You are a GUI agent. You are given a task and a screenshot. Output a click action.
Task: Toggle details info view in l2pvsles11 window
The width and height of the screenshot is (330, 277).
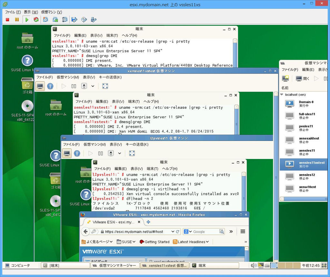pyautogui.click(x=77, y=153)
